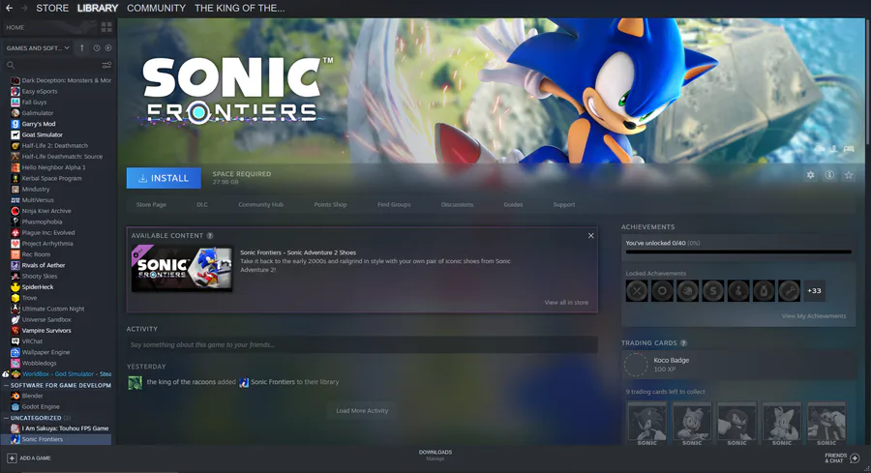871x473 pixels.
Task: Open the Community Hub link
Action: coord(260,204)
